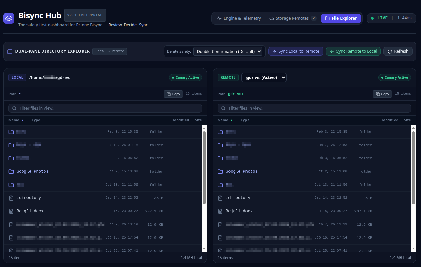This screenshot has width=421, height=267.
Task: Sort local pane by Type header
Action: coord(36,120)
